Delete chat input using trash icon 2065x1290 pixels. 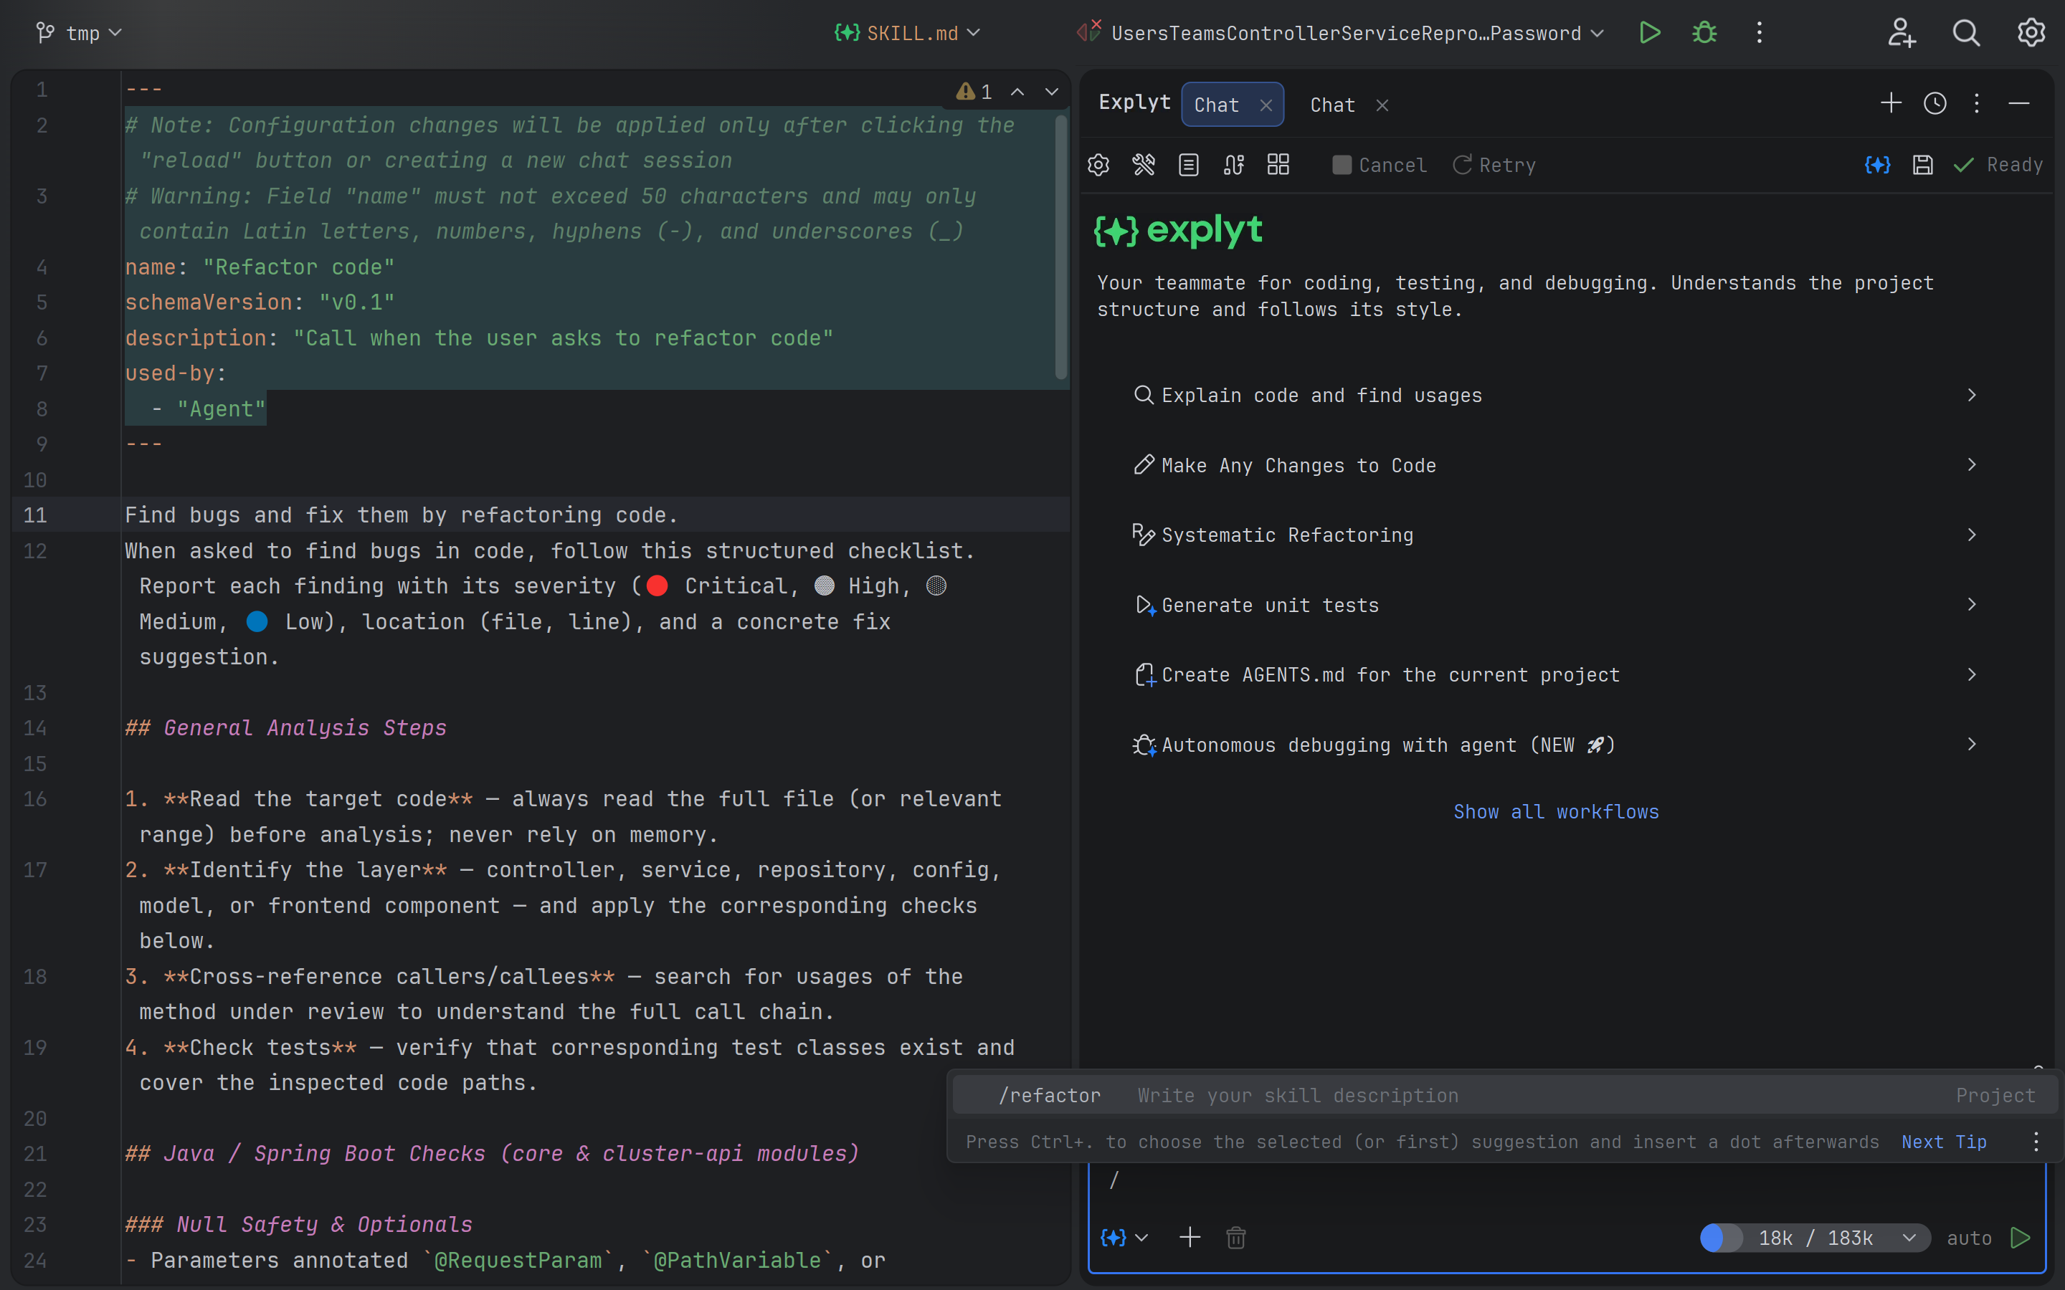coord(1235,1237)
